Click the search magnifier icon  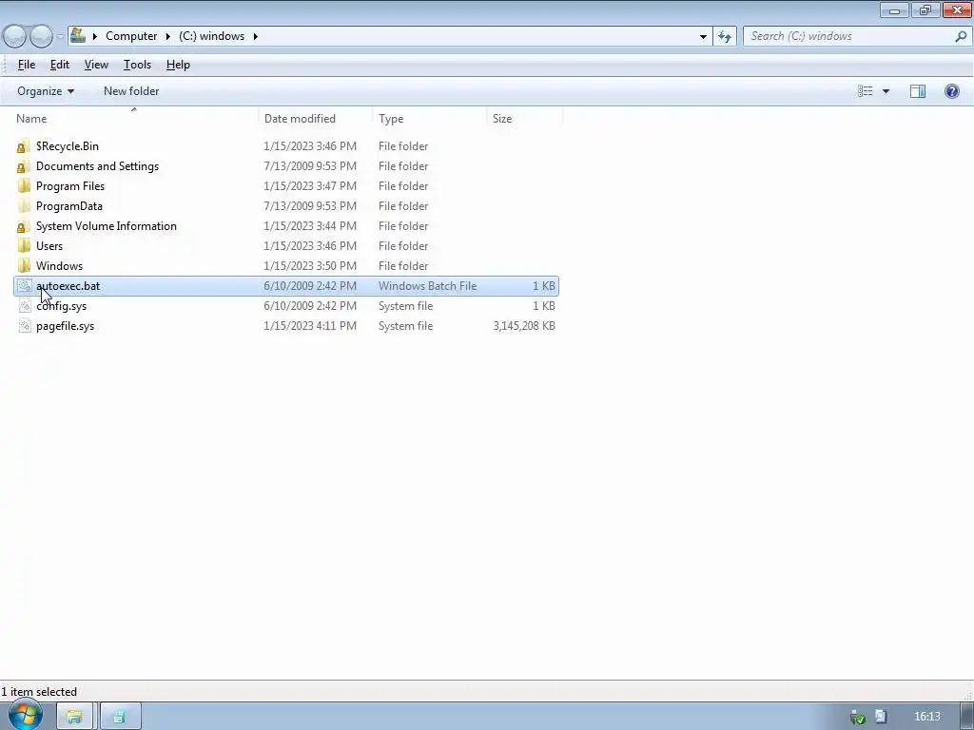pyautogui.click(x=961, y=37)
